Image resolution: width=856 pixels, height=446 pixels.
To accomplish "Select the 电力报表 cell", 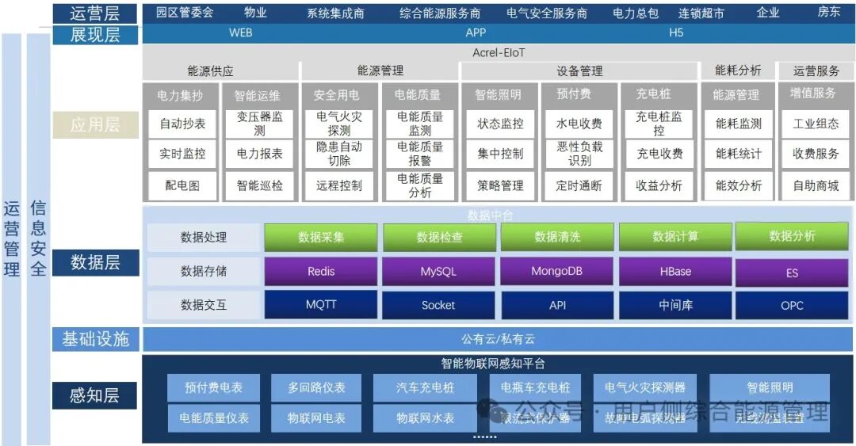I will coord(260,154).
